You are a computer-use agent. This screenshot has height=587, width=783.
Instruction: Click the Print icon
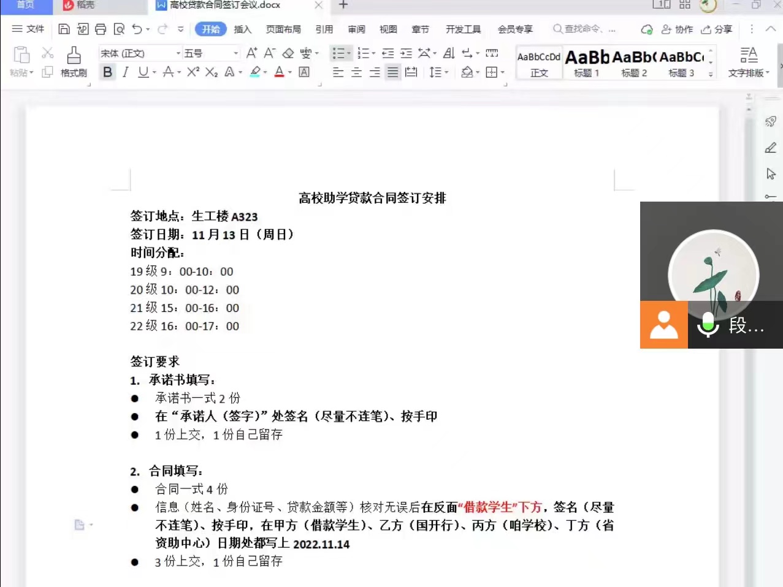101,29
